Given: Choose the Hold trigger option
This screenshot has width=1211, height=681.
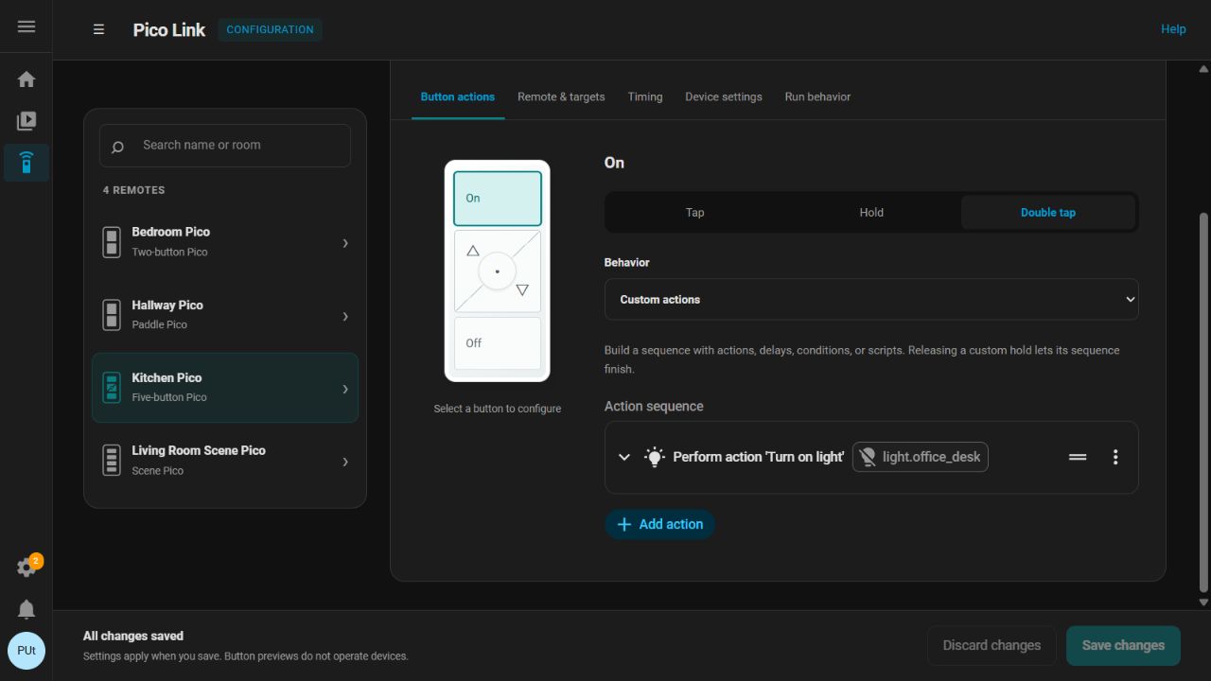Looking at the screenshot, I should (871, 213).
